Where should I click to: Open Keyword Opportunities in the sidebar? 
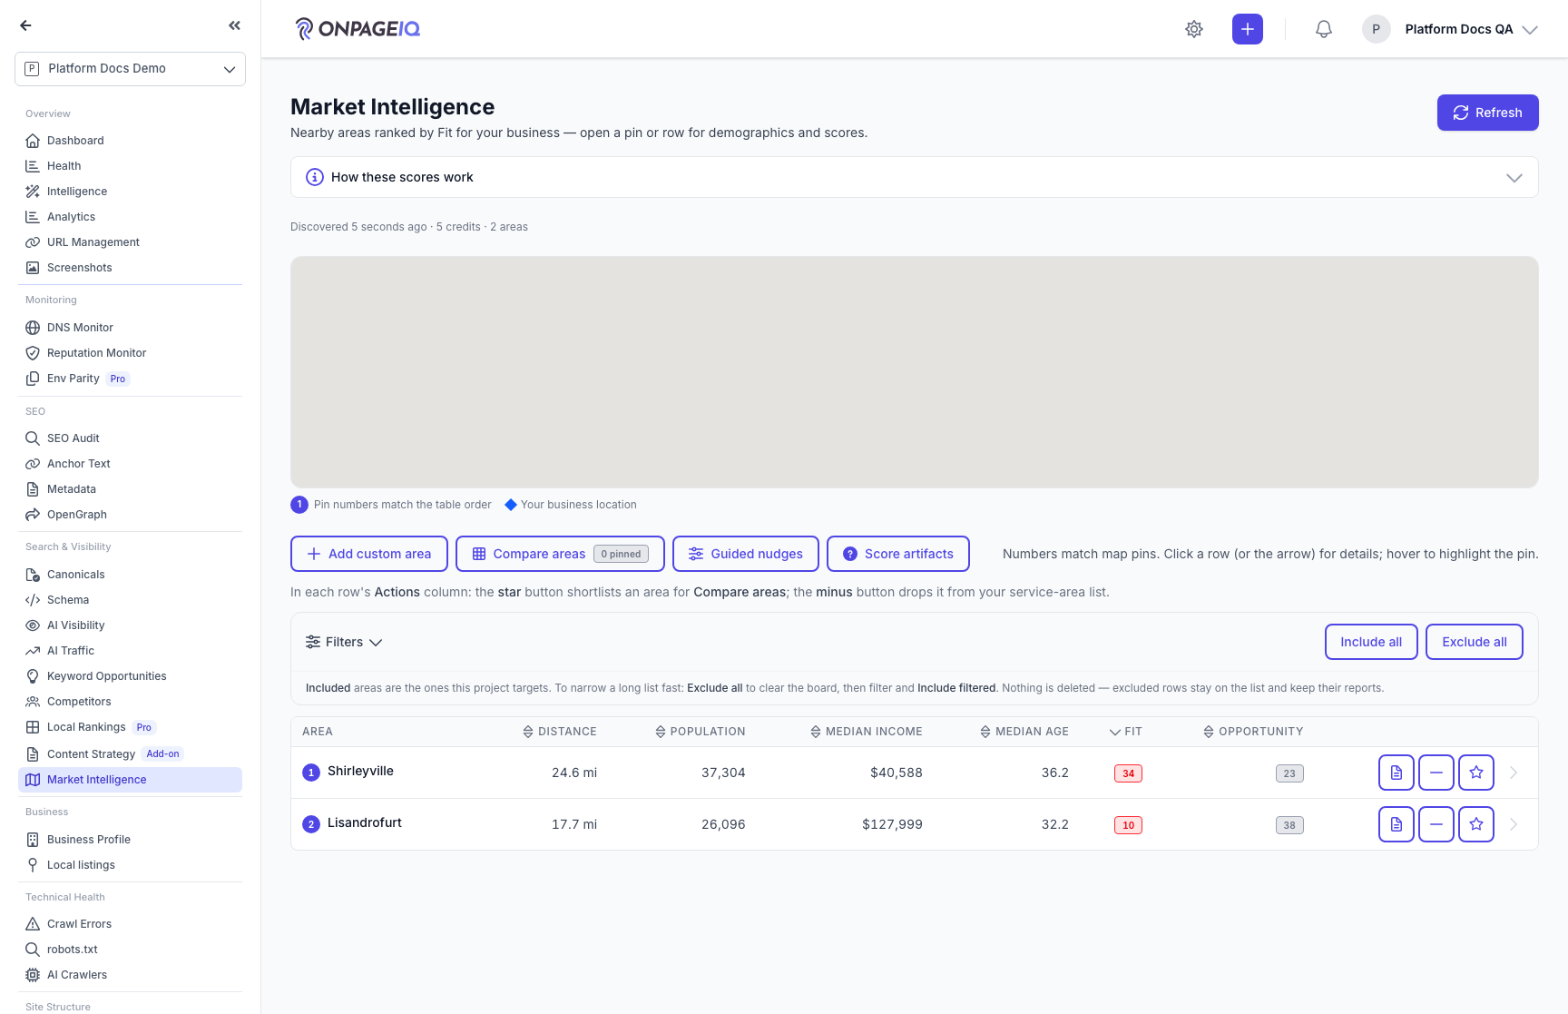[106, 676]
